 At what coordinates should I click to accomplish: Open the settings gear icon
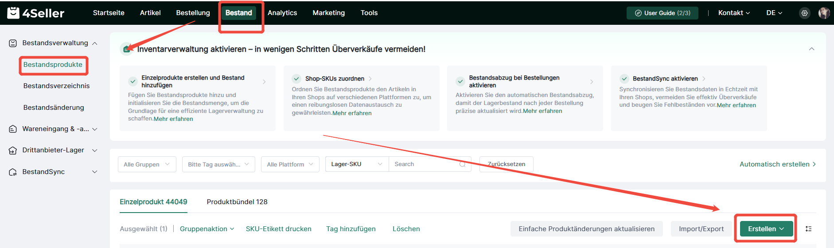tap(804, 13)
